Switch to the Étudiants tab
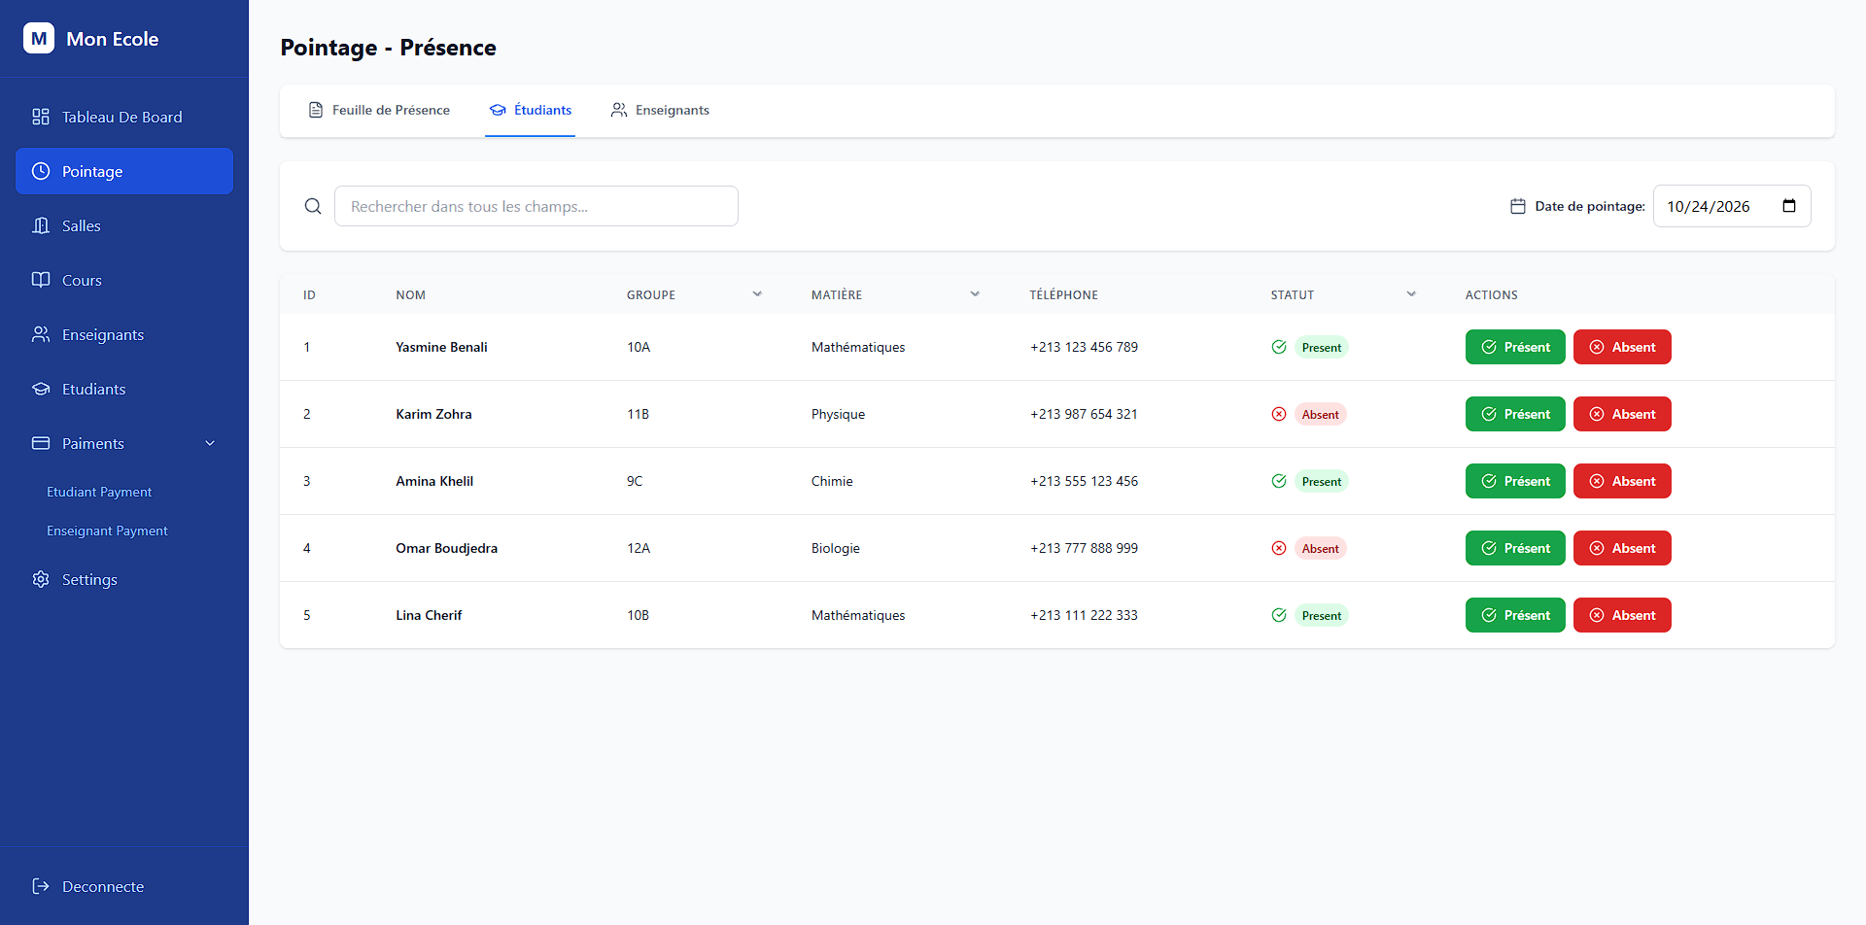The width and height of the screenshot is (1866, 925). point(531,110)
